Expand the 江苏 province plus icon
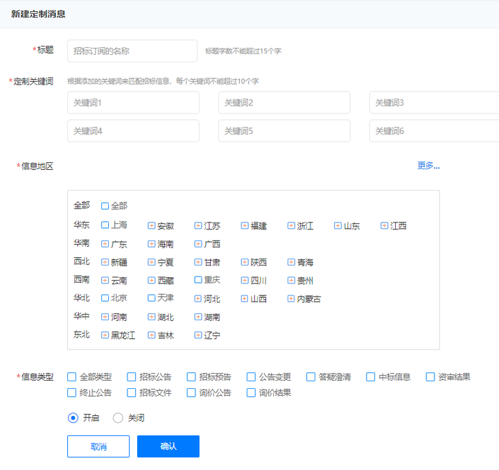499x470 pixels. (198, 225)
